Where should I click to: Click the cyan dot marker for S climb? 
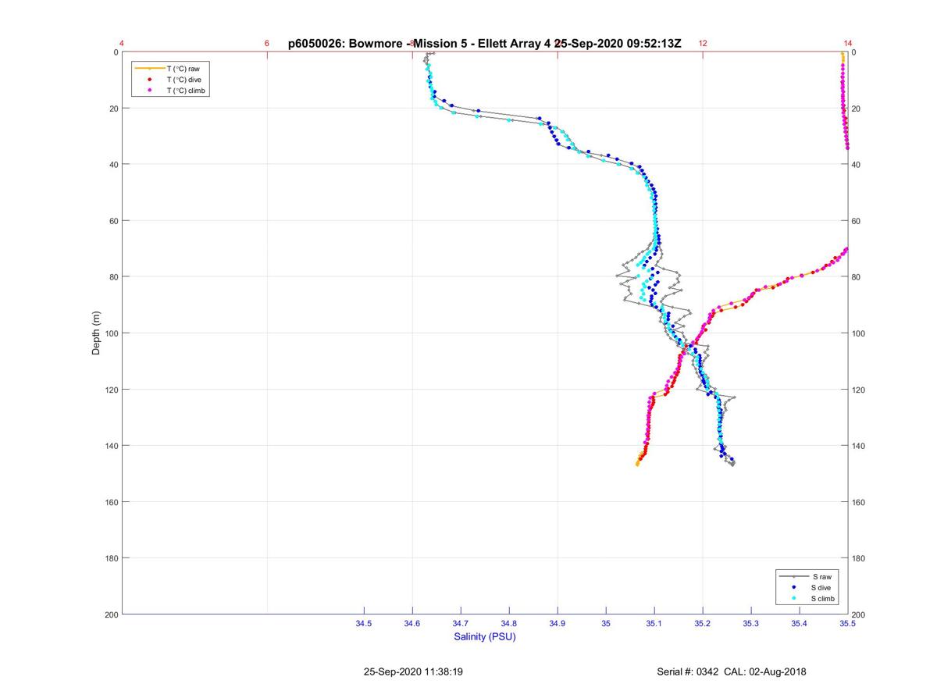(793, 598)
